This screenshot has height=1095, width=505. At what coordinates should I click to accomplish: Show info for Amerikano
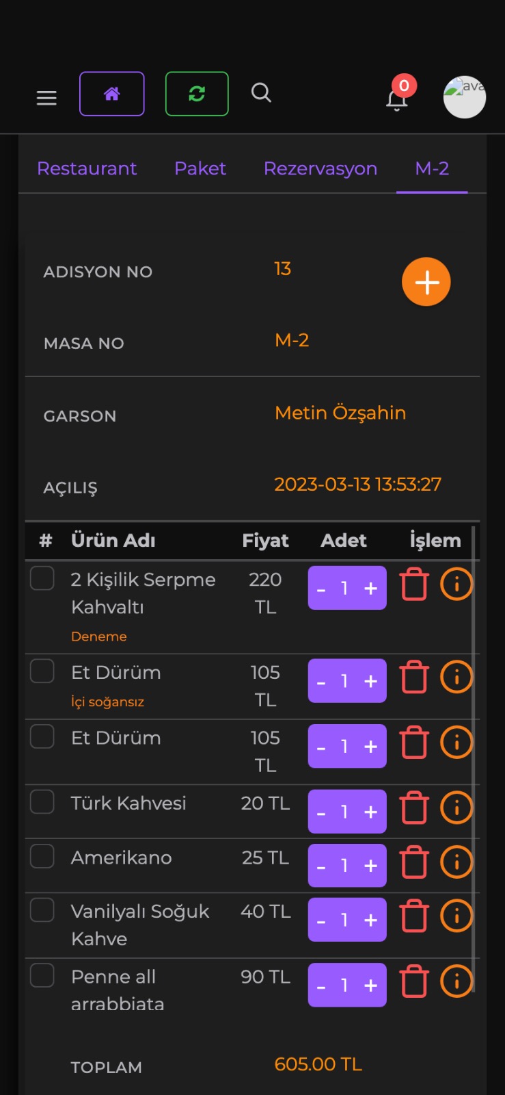(456, 862)
